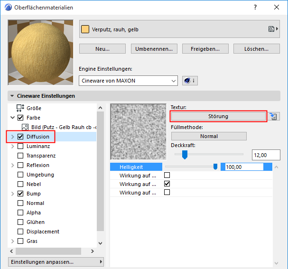This screenshot has width=288, height=269.
Task: Click the Freigeben... button
Action: [205, 49]
